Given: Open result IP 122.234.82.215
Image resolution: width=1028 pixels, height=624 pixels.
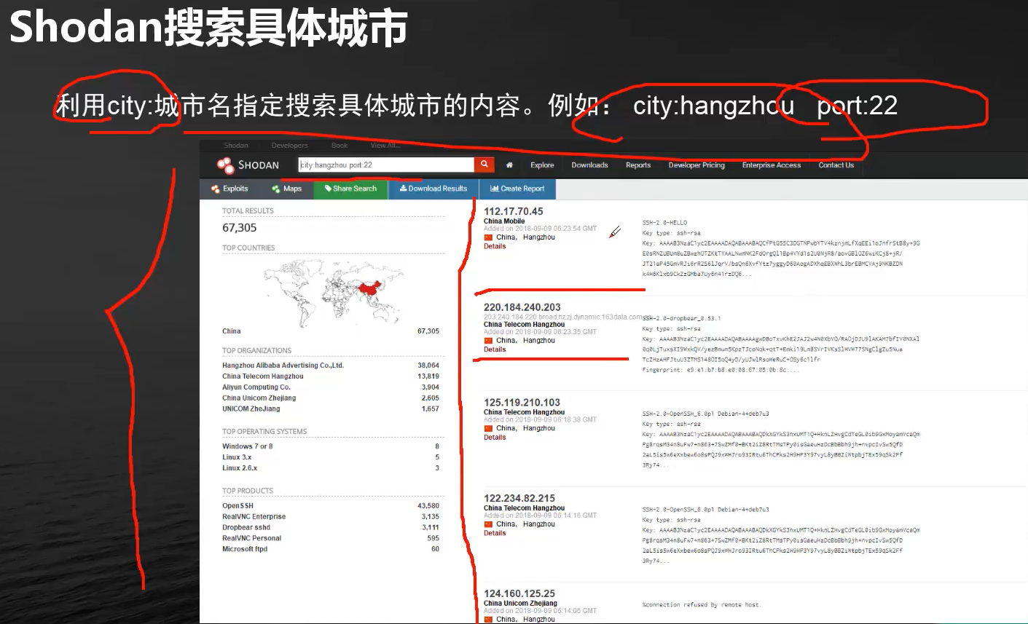Looking at the screenshot, I should (x=519, y=499).
